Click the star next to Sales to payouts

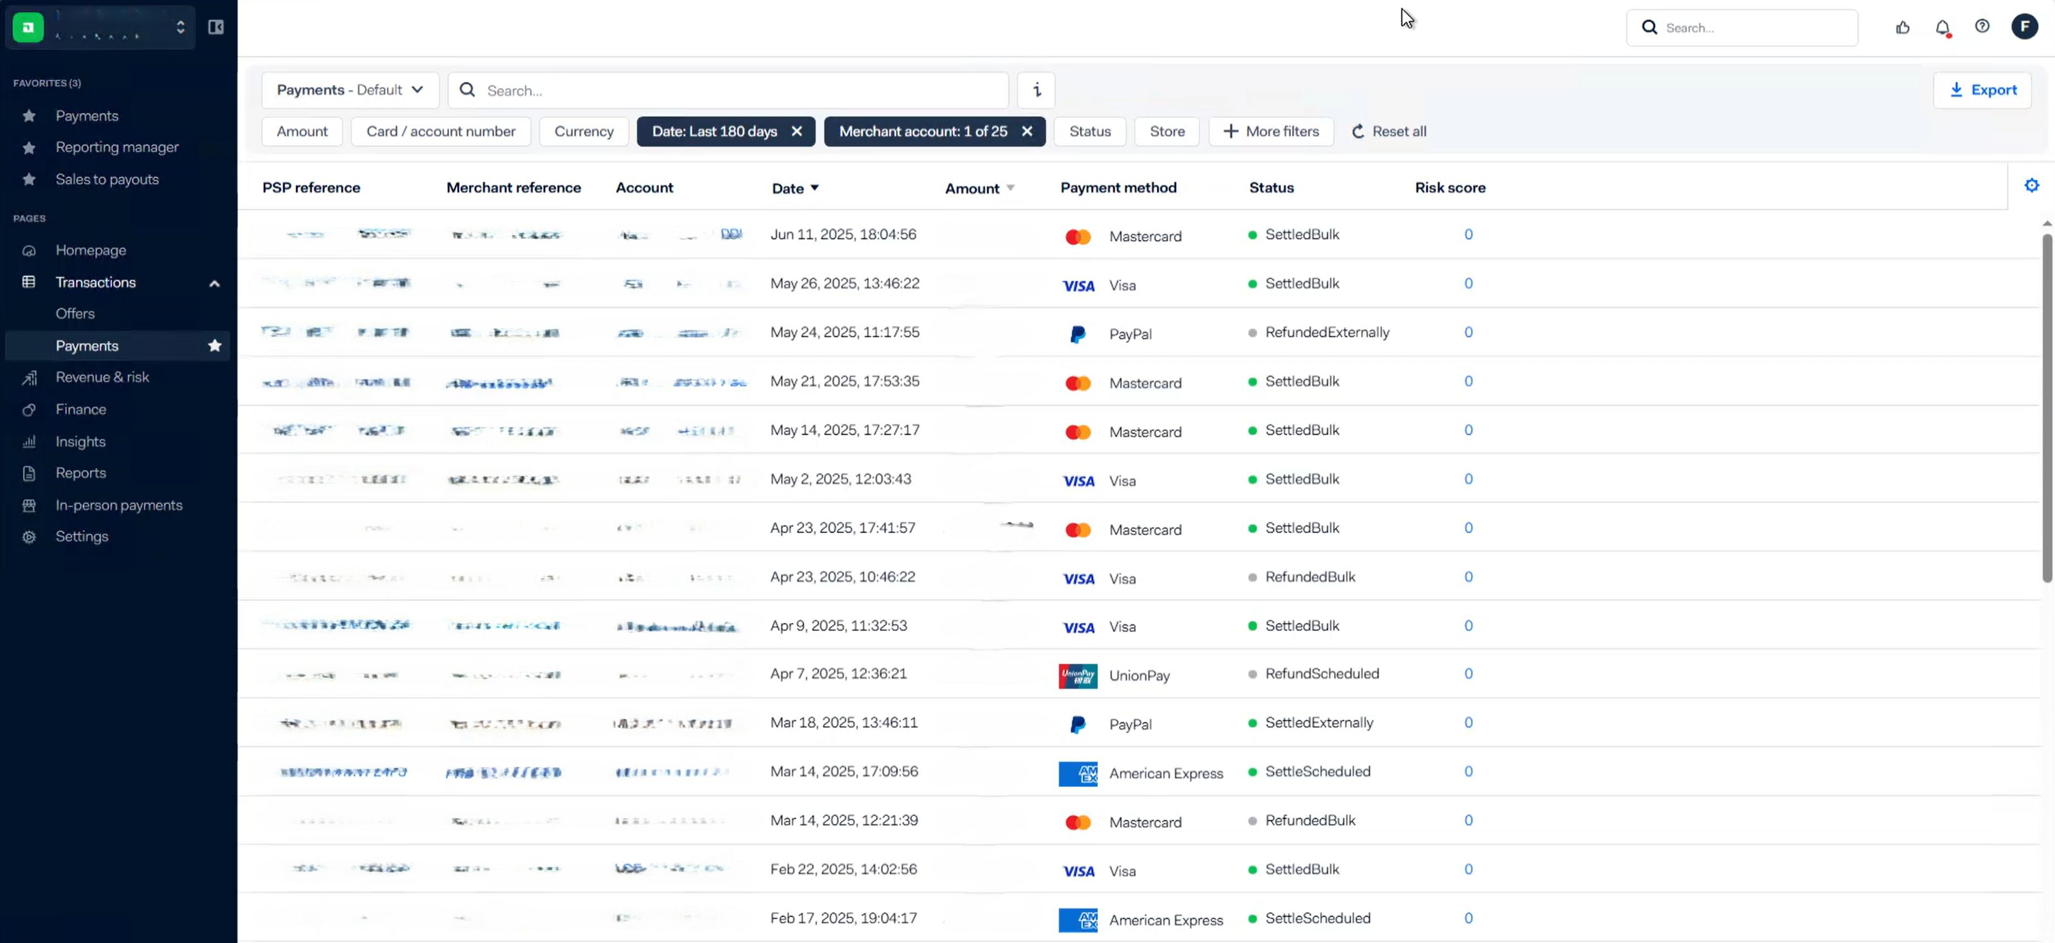point(29,179)
